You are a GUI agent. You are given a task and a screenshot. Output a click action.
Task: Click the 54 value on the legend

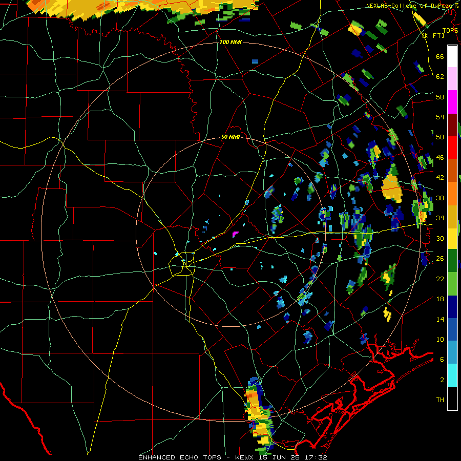(440, 117)
